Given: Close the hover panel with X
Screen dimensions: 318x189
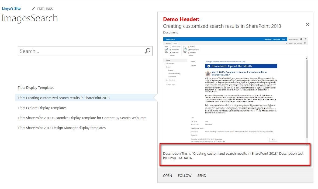Looking at the screenshot, I should coord(307,25).
